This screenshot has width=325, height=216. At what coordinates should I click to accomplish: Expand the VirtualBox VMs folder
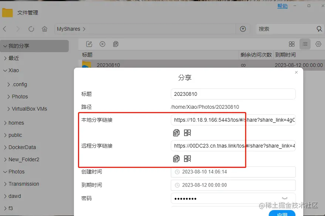click(8, 109)
